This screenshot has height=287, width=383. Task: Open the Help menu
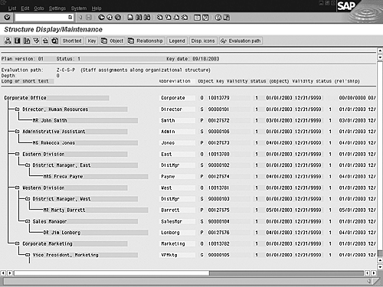tap(97, 8)
